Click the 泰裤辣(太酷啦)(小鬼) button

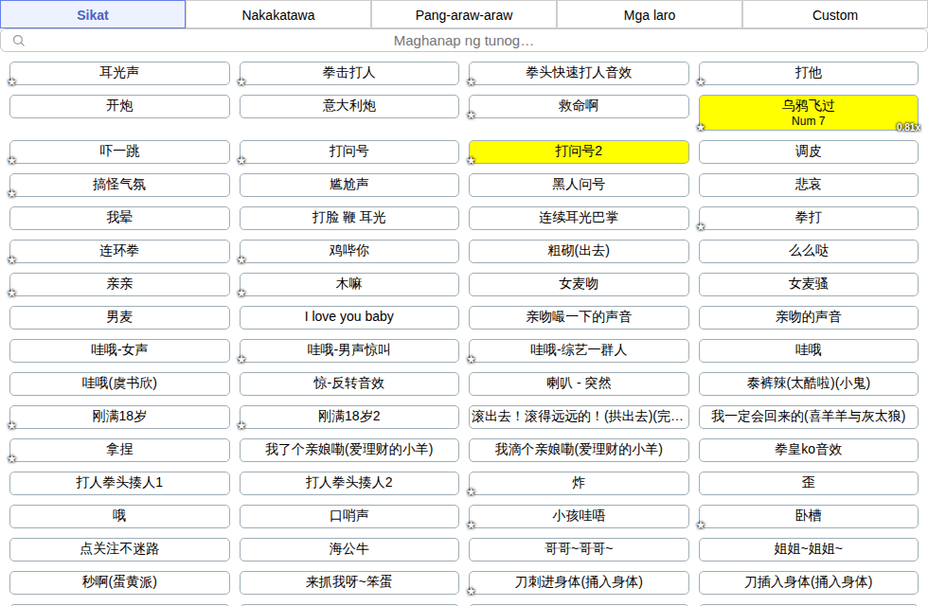pos(809,383)
